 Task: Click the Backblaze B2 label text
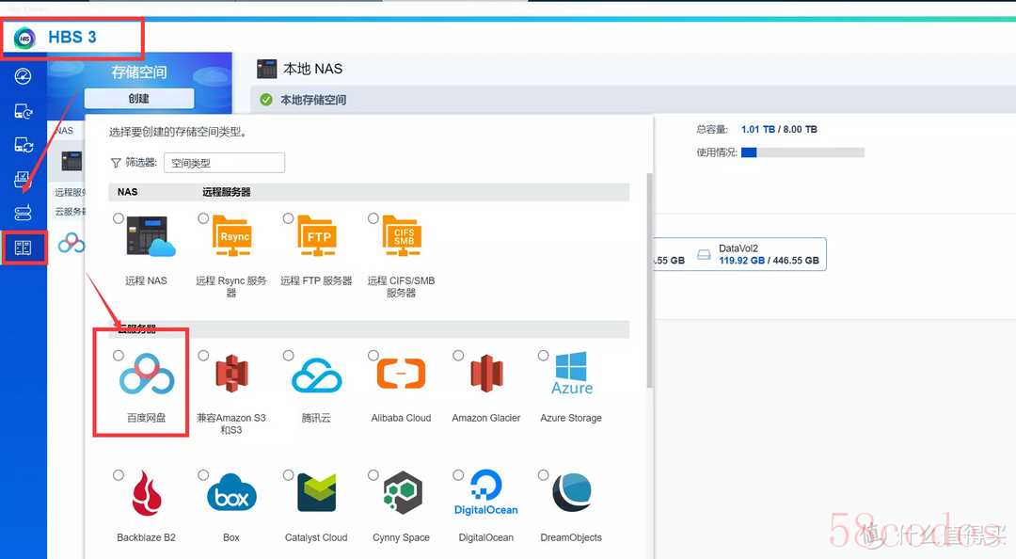147,537
